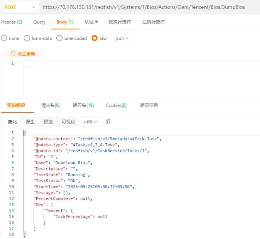
Task: Select the urlencoded radio button
Action: (x=59, y=38)
